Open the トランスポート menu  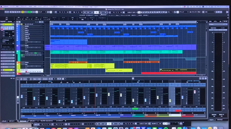[53, 6]
